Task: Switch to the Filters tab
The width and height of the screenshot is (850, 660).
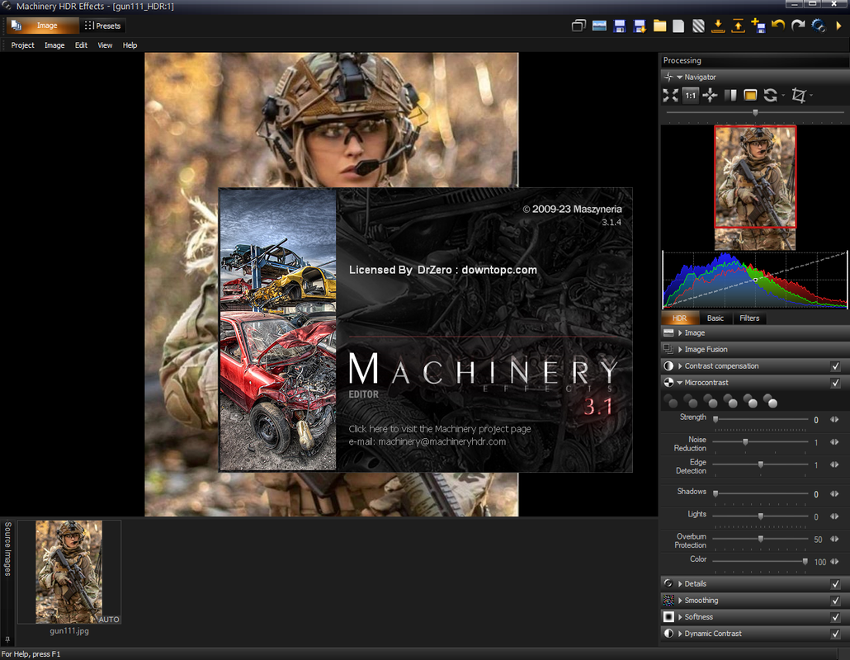Action: (x=749, y=318)
